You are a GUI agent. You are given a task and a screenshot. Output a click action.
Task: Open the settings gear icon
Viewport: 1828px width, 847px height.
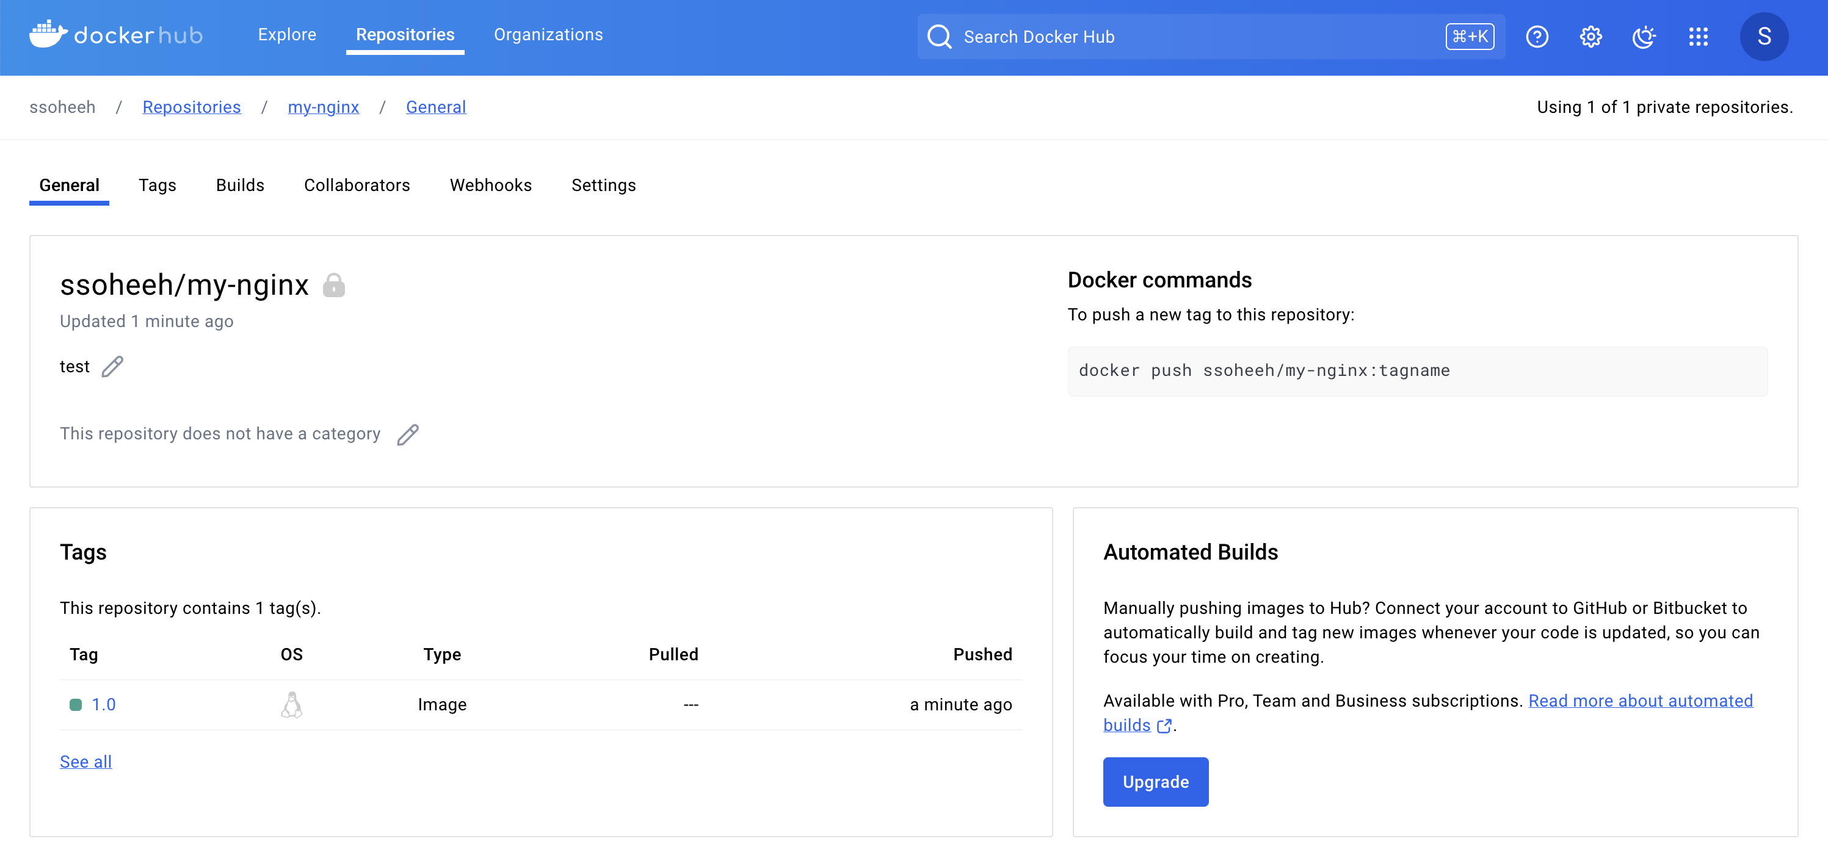tap(1590, 36)
